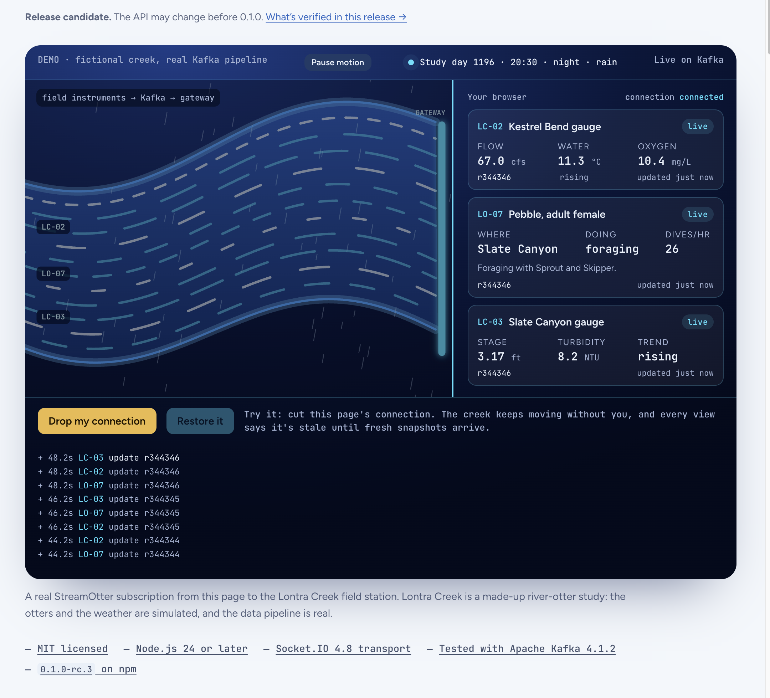Click the Restore it button

[x=200, y=421]
